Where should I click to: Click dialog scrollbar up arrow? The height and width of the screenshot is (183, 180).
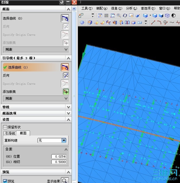pos(74,9)
